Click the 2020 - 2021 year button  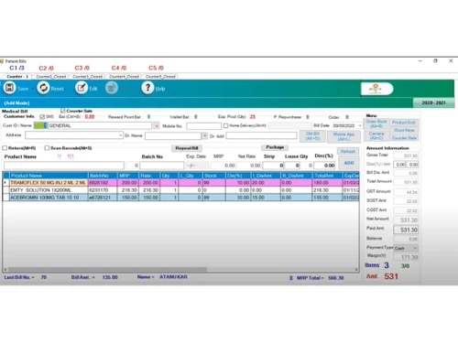(x=433, y=103)
